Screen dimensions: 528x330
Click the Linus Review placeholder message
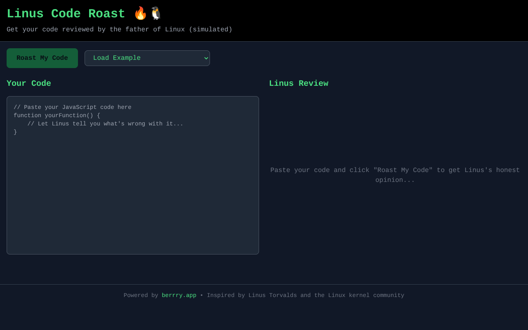[395, 175]
